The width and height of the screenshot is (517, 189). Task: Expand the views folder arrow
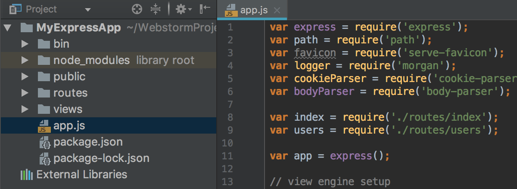[25, 110]
